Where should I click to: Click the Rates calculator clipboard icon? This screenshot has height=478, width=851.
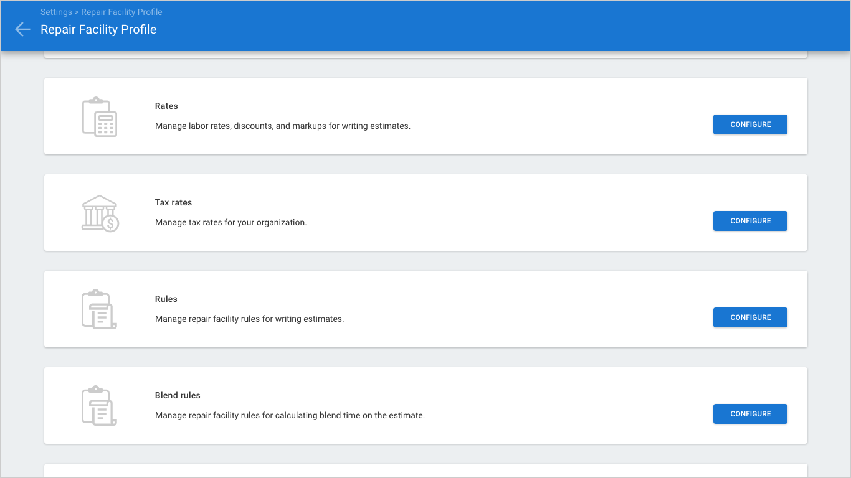(x=100, y=116)
